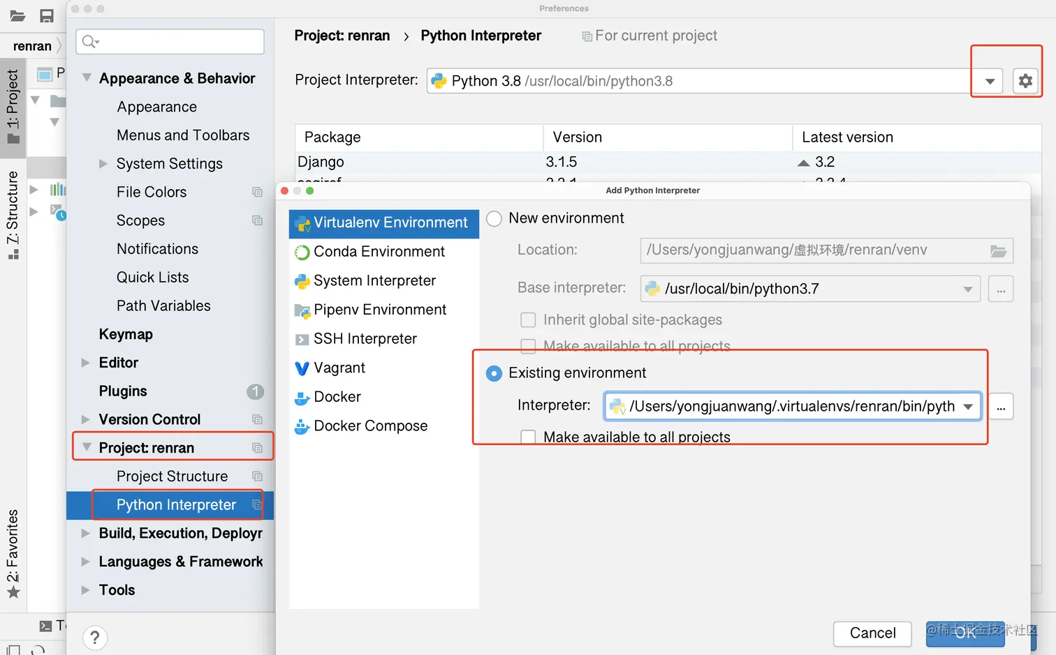Open Appearance settings page

156,107
